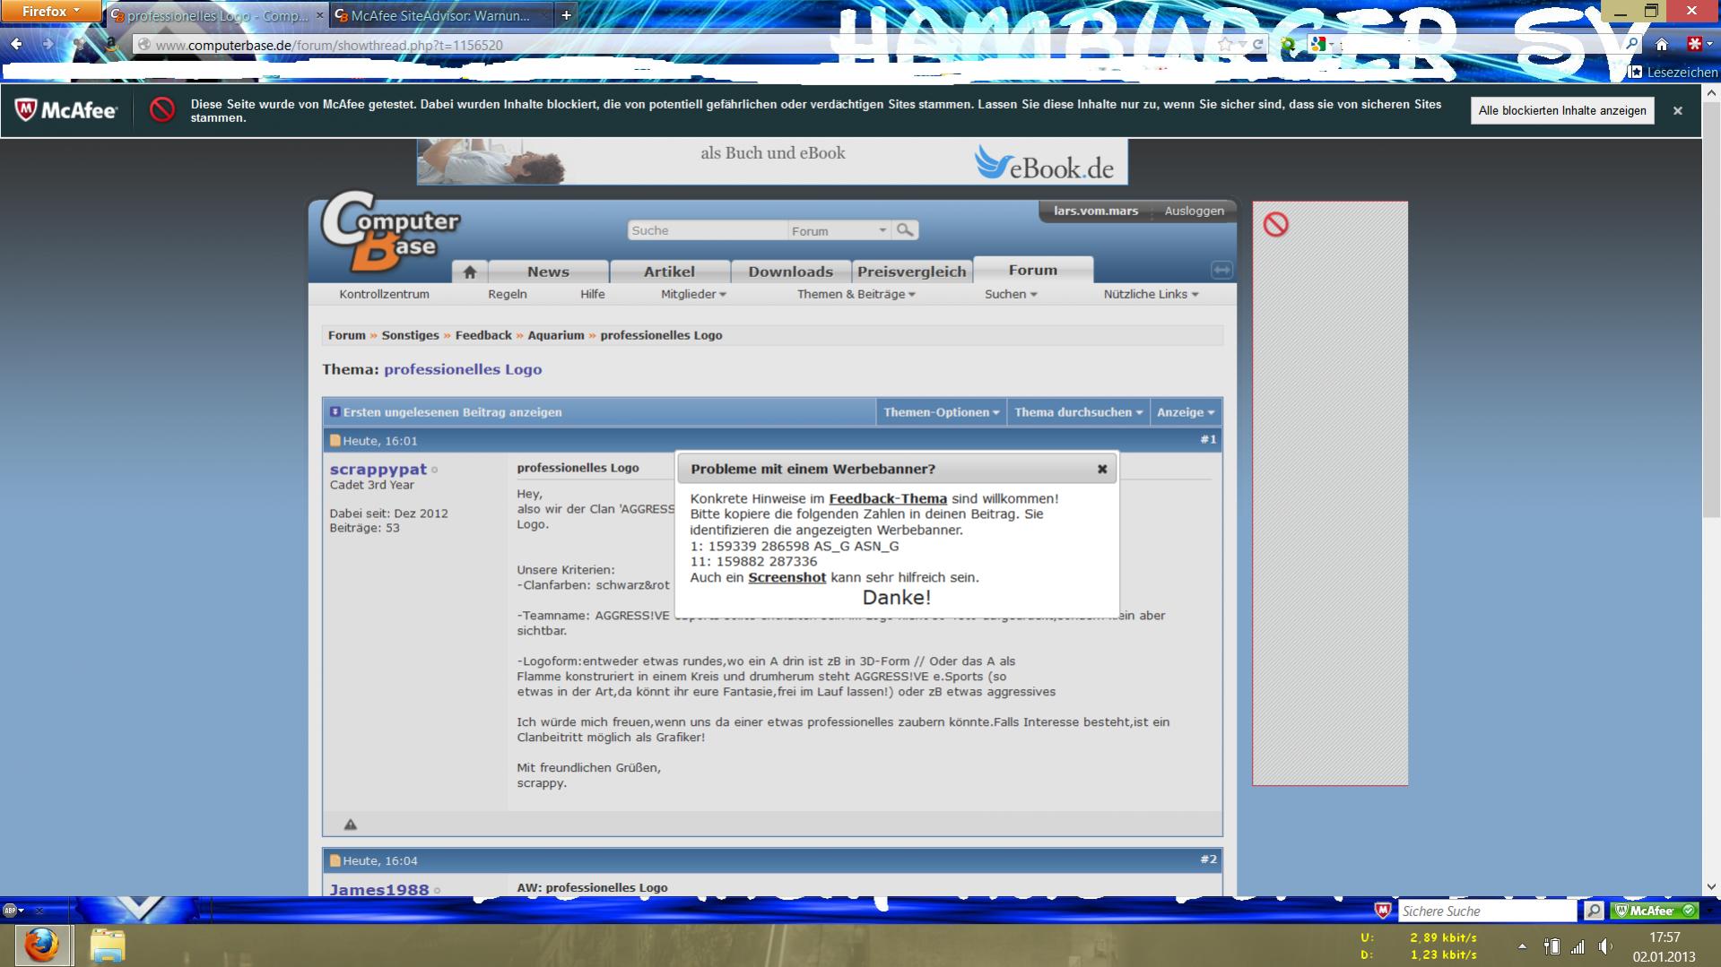Screen dimensions: 1721x967
Task: Click the McAfee secure search magnifier button
Action: click(x=1593, y=911)
